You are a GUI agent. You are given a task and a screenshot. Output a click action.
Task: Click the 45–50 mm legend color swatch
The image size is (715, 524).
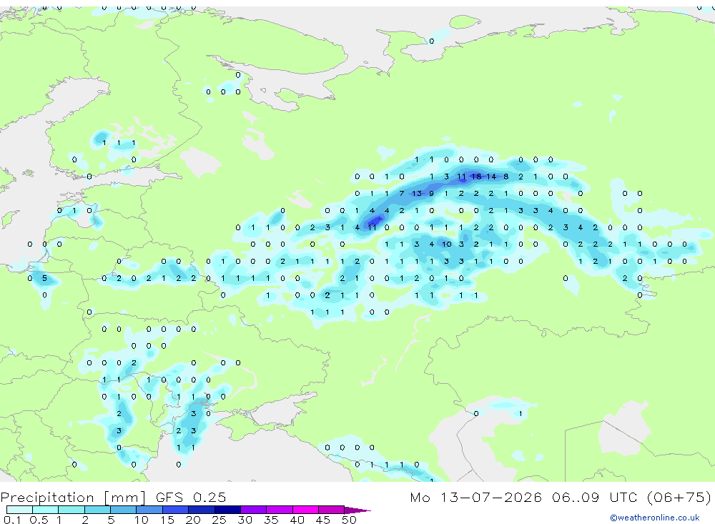[332, 510]
